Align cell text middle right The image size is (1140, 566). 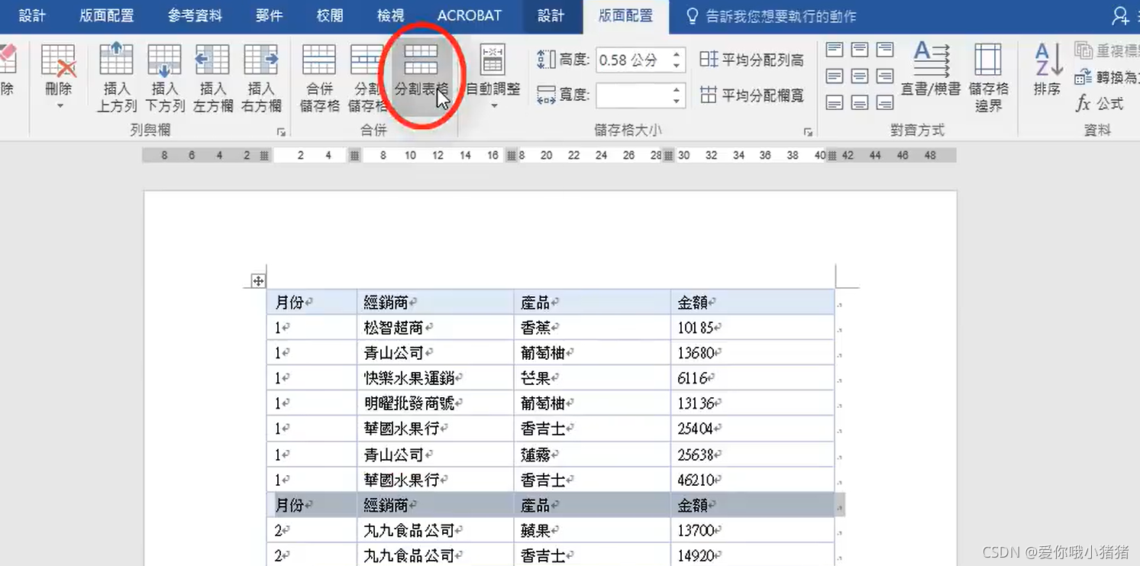[x=885, y=76]
